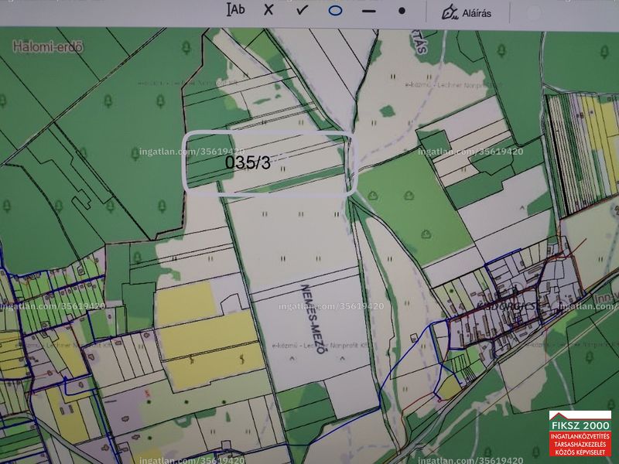Select the Add Text (Ab) tool
Viewport: 619px width, 464px height.
point(236,9)
